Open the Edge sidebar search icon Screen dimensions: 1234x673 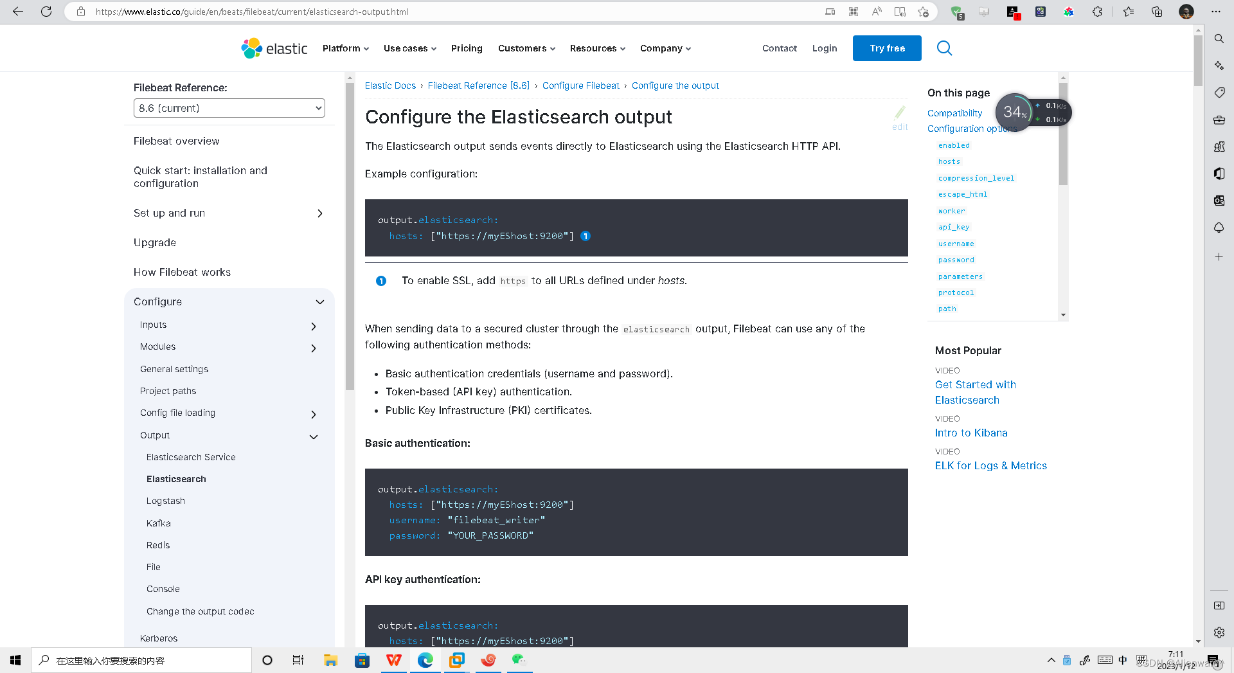click(x=1219, y=39)
